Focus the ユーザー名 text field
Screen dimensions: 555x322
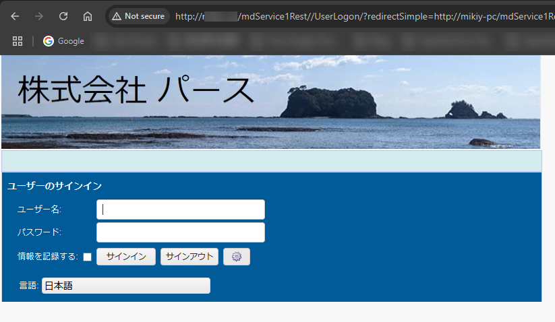(x=181, y=210)
